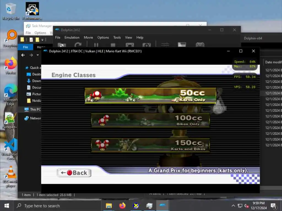Image resolution: width=282 pixels, height=211 pixels.
Task: Open the Emulation menu in Dolphin
Action: (x=72, y=37)
